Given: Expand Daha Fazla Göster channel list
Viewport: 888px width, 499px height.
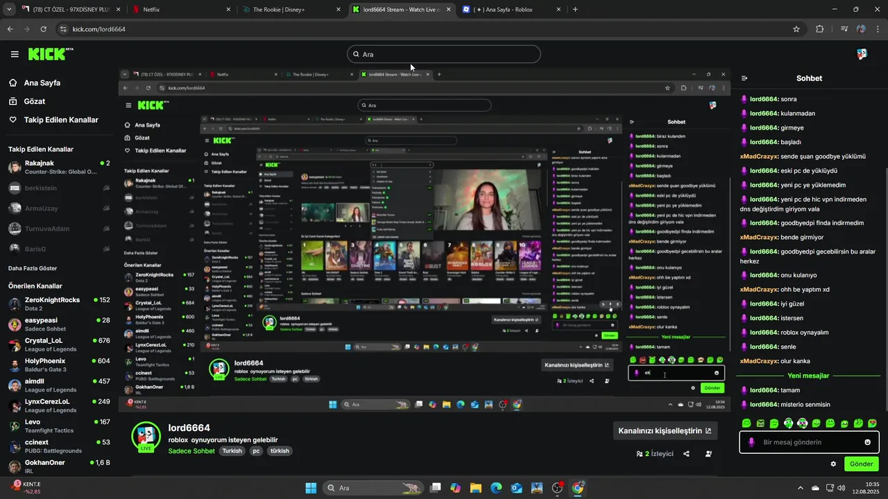Looking at the screenshot, I should click(x=33, y=268).
